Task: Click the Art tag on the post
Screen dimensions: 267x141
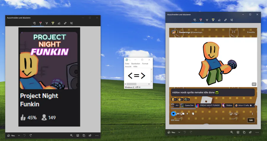Action: click(175, 105)
